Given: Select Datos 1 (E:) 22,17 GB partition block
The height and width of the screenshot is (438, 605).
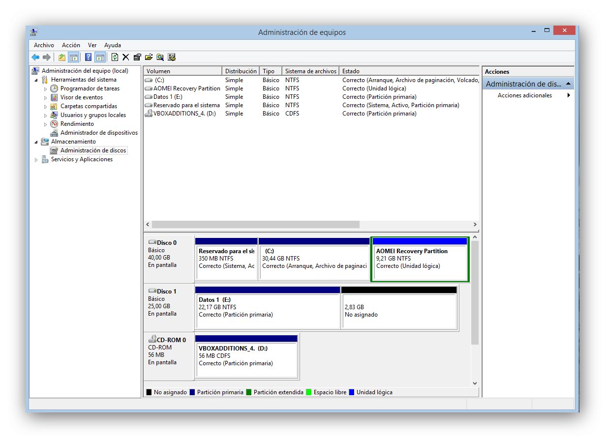Looking at the screenshot, I should (268, 308).
